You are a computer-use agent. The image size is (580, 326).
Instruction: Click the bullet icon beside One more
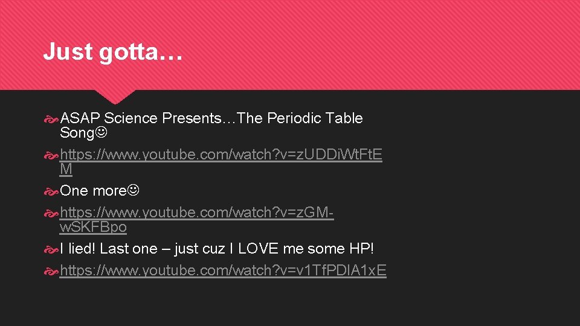coord(51,192)
